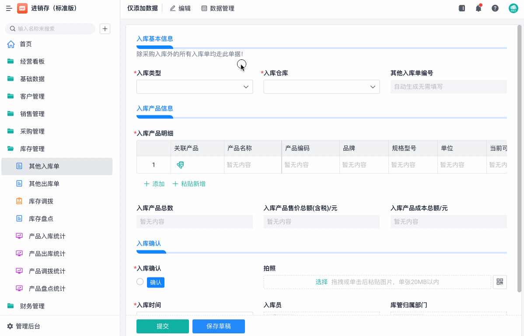Image resolution: width=524 pixels, height=336 pixels.
Task: Click the 保存草稿 button
Action: [x=219, y=326]
